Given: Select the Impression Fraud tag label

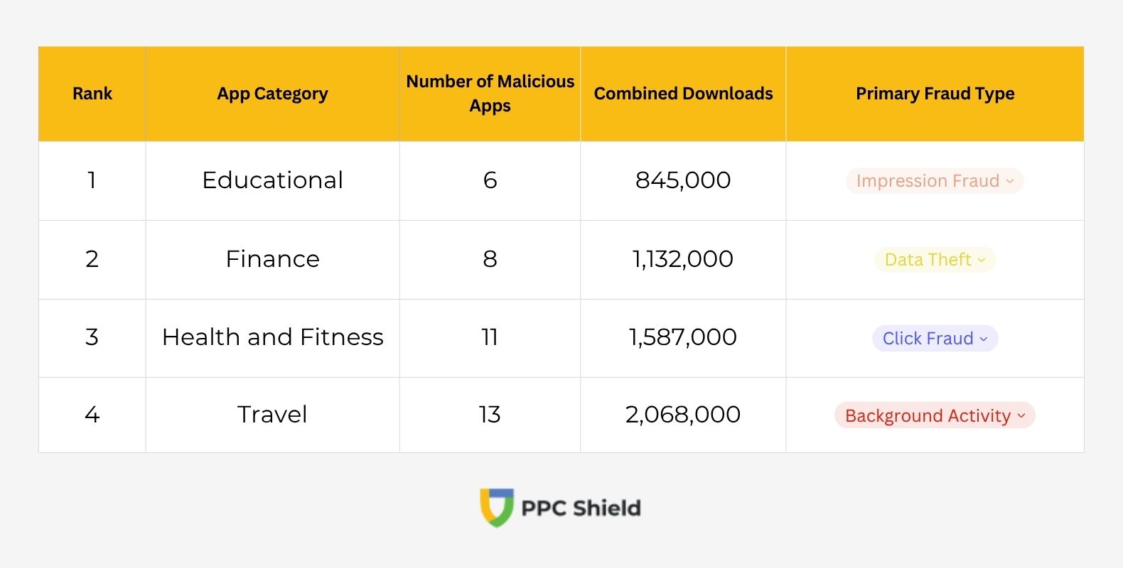Looking at the screenshot, I should coord(927,181).
